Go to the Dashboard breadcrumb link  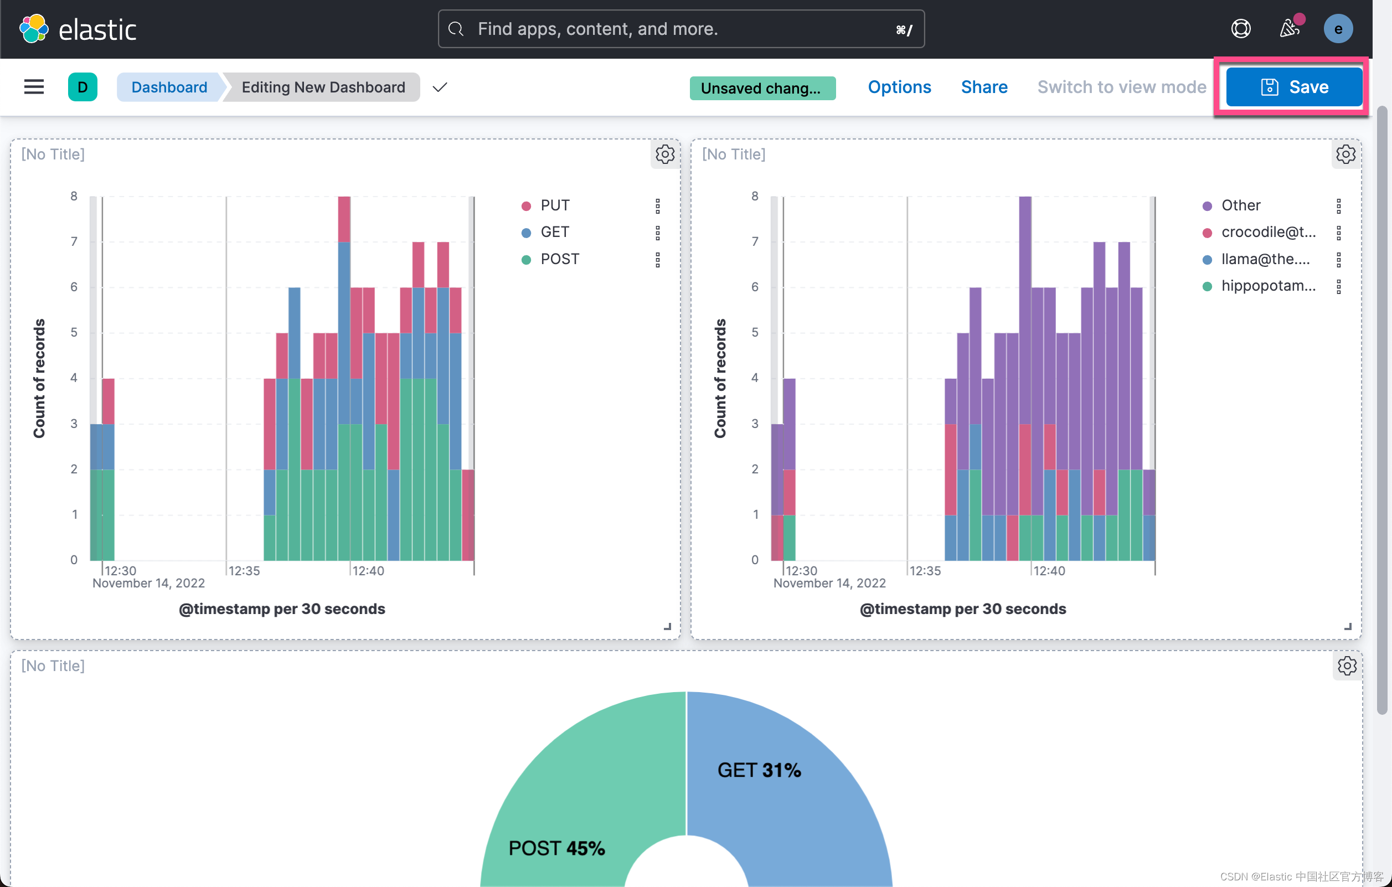tap(169, 87)
